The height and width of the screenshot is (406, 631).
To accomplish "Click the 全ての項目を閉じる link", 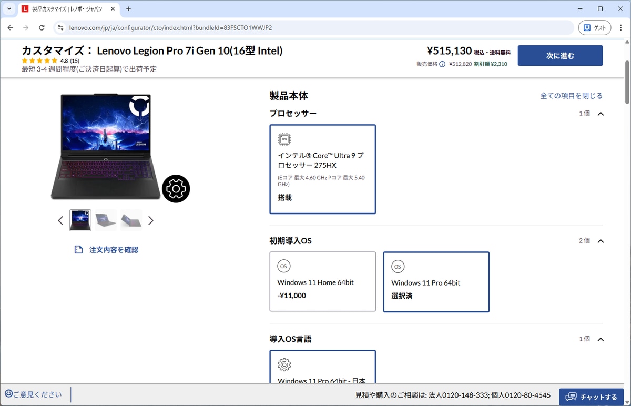I will [572, 96].
